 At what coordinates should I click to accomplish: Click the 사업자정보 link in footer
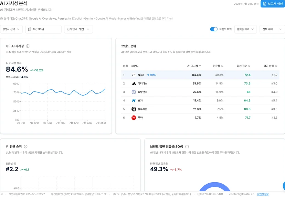point(263,194)
